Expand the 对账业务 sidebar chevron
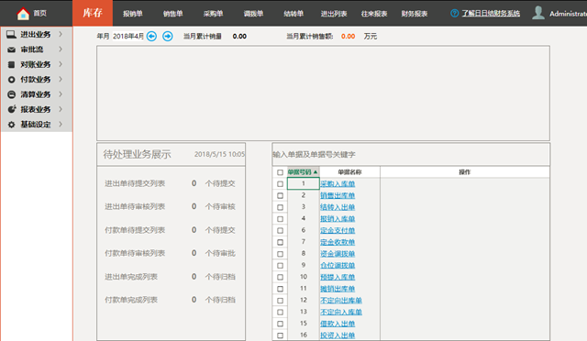 (61, 64)
